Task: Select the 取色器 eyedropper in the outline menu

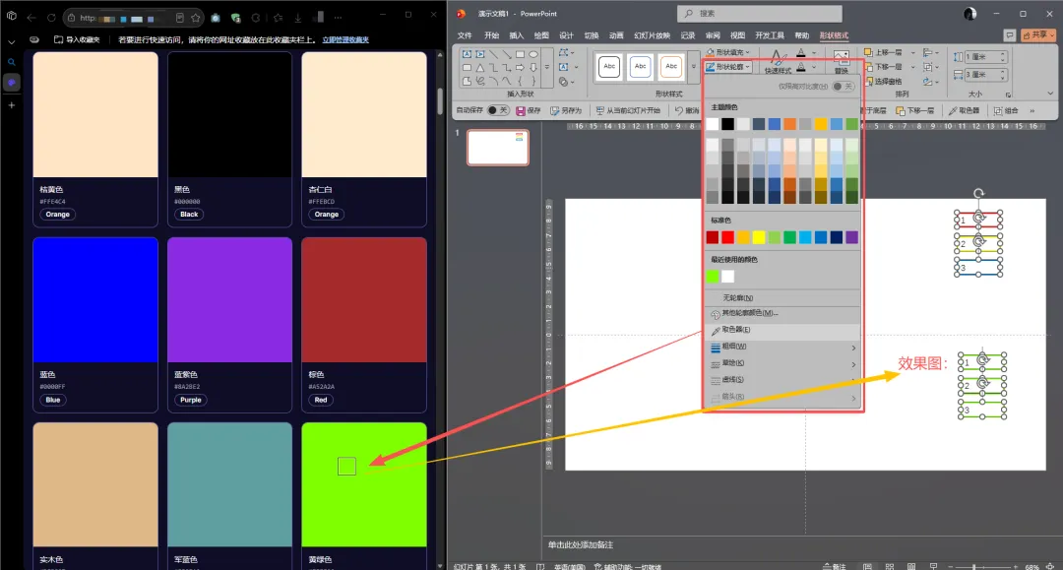Action: tap(782, 330)
